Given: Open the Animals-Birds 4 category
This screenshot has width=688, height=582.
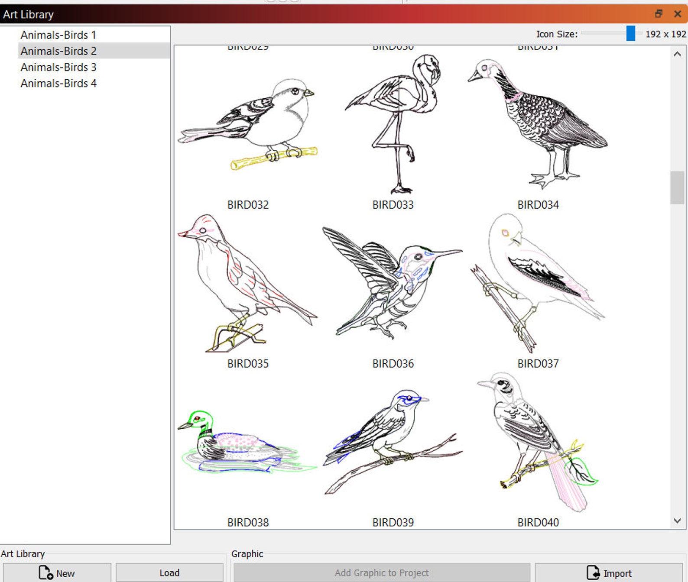Looking at the screenshot, I should [x=58, y=83].
